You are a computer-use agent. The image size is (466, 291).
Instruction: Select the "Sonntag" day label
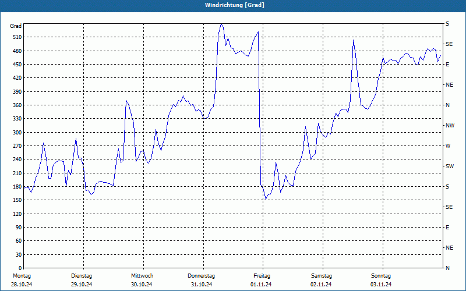pyautogui.click(x=381, y=276)
